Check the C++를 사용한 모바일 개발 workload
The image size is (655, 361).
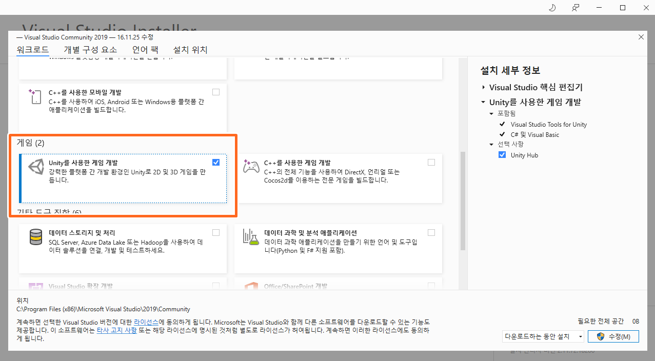216,92
